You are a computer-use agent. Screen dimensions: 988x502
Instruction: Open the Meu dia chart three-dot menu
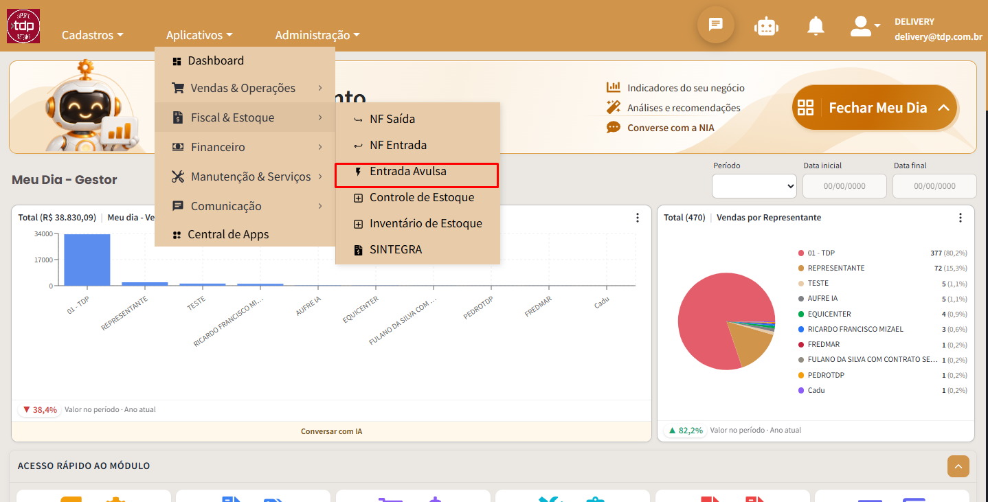[x=638, y=218]
